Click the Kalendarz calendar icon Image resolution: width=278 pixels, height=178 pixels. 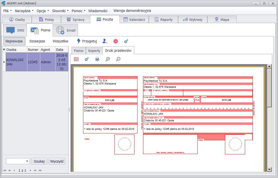126,20
